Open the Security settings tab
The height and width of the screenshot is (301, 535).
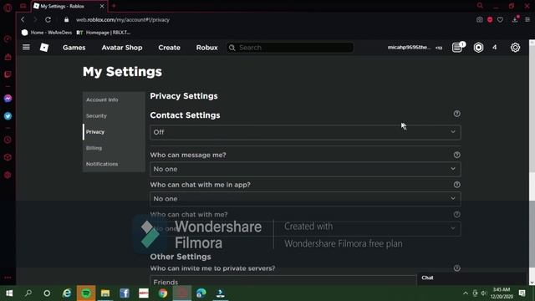point(97,115)
